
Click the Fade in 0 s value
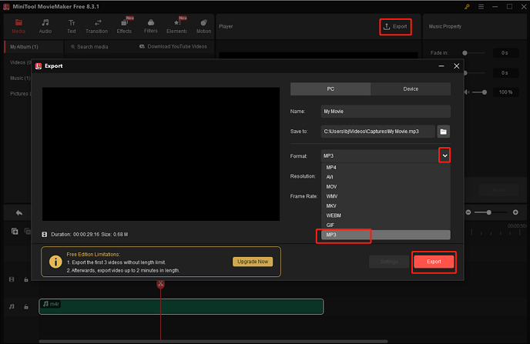click(505, 53)
